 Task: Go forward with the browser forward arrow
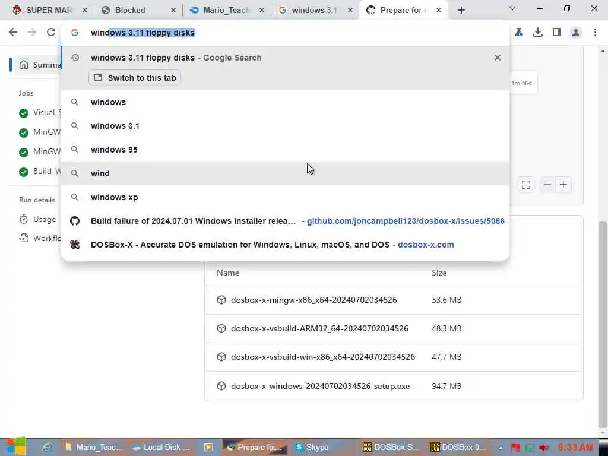tap(32, 32)
